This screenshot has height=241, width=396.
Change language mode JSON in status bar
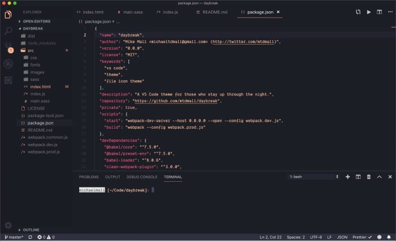(x=342, y=237)
